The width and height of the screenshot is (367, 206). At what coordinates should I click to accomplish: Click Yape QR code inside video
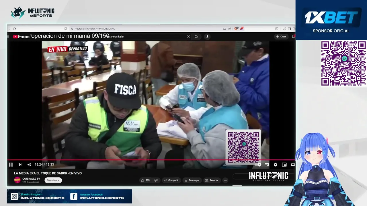243,147
